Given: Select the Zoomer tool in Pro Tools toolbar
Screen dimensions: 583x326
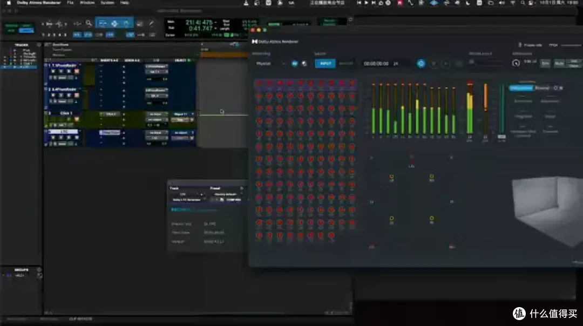Looking at the screenshot, I should tap(89, 23).
